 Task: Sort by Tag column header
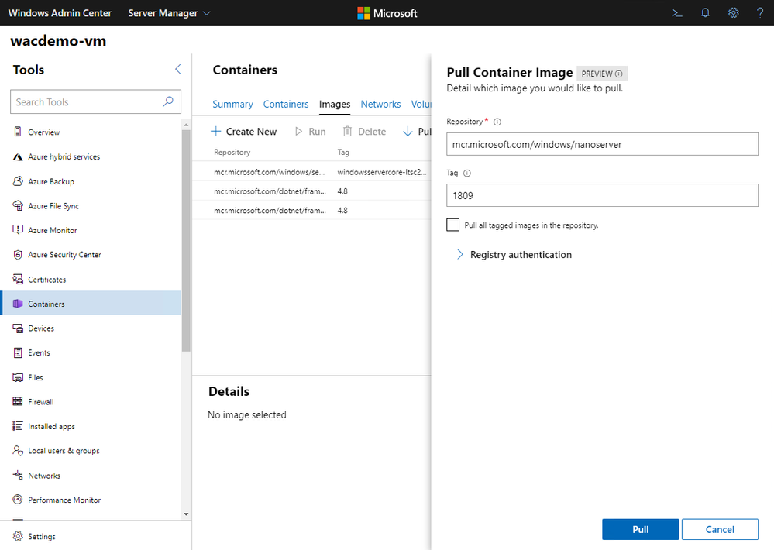[x=343, y=152]
